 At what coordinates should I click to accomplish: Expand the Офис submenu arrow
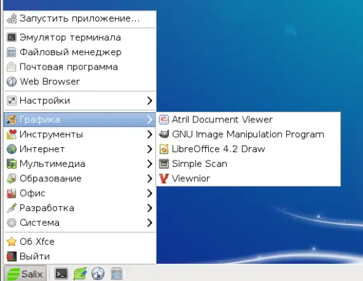pos(150,193)
